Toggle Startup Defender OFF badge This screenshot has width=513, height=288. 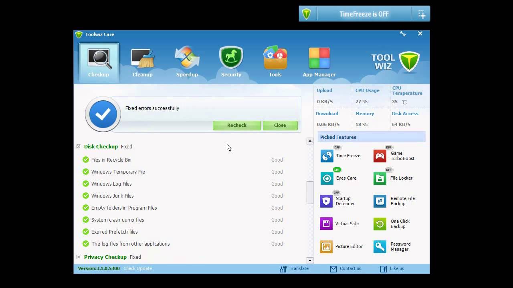coord(336,192)
